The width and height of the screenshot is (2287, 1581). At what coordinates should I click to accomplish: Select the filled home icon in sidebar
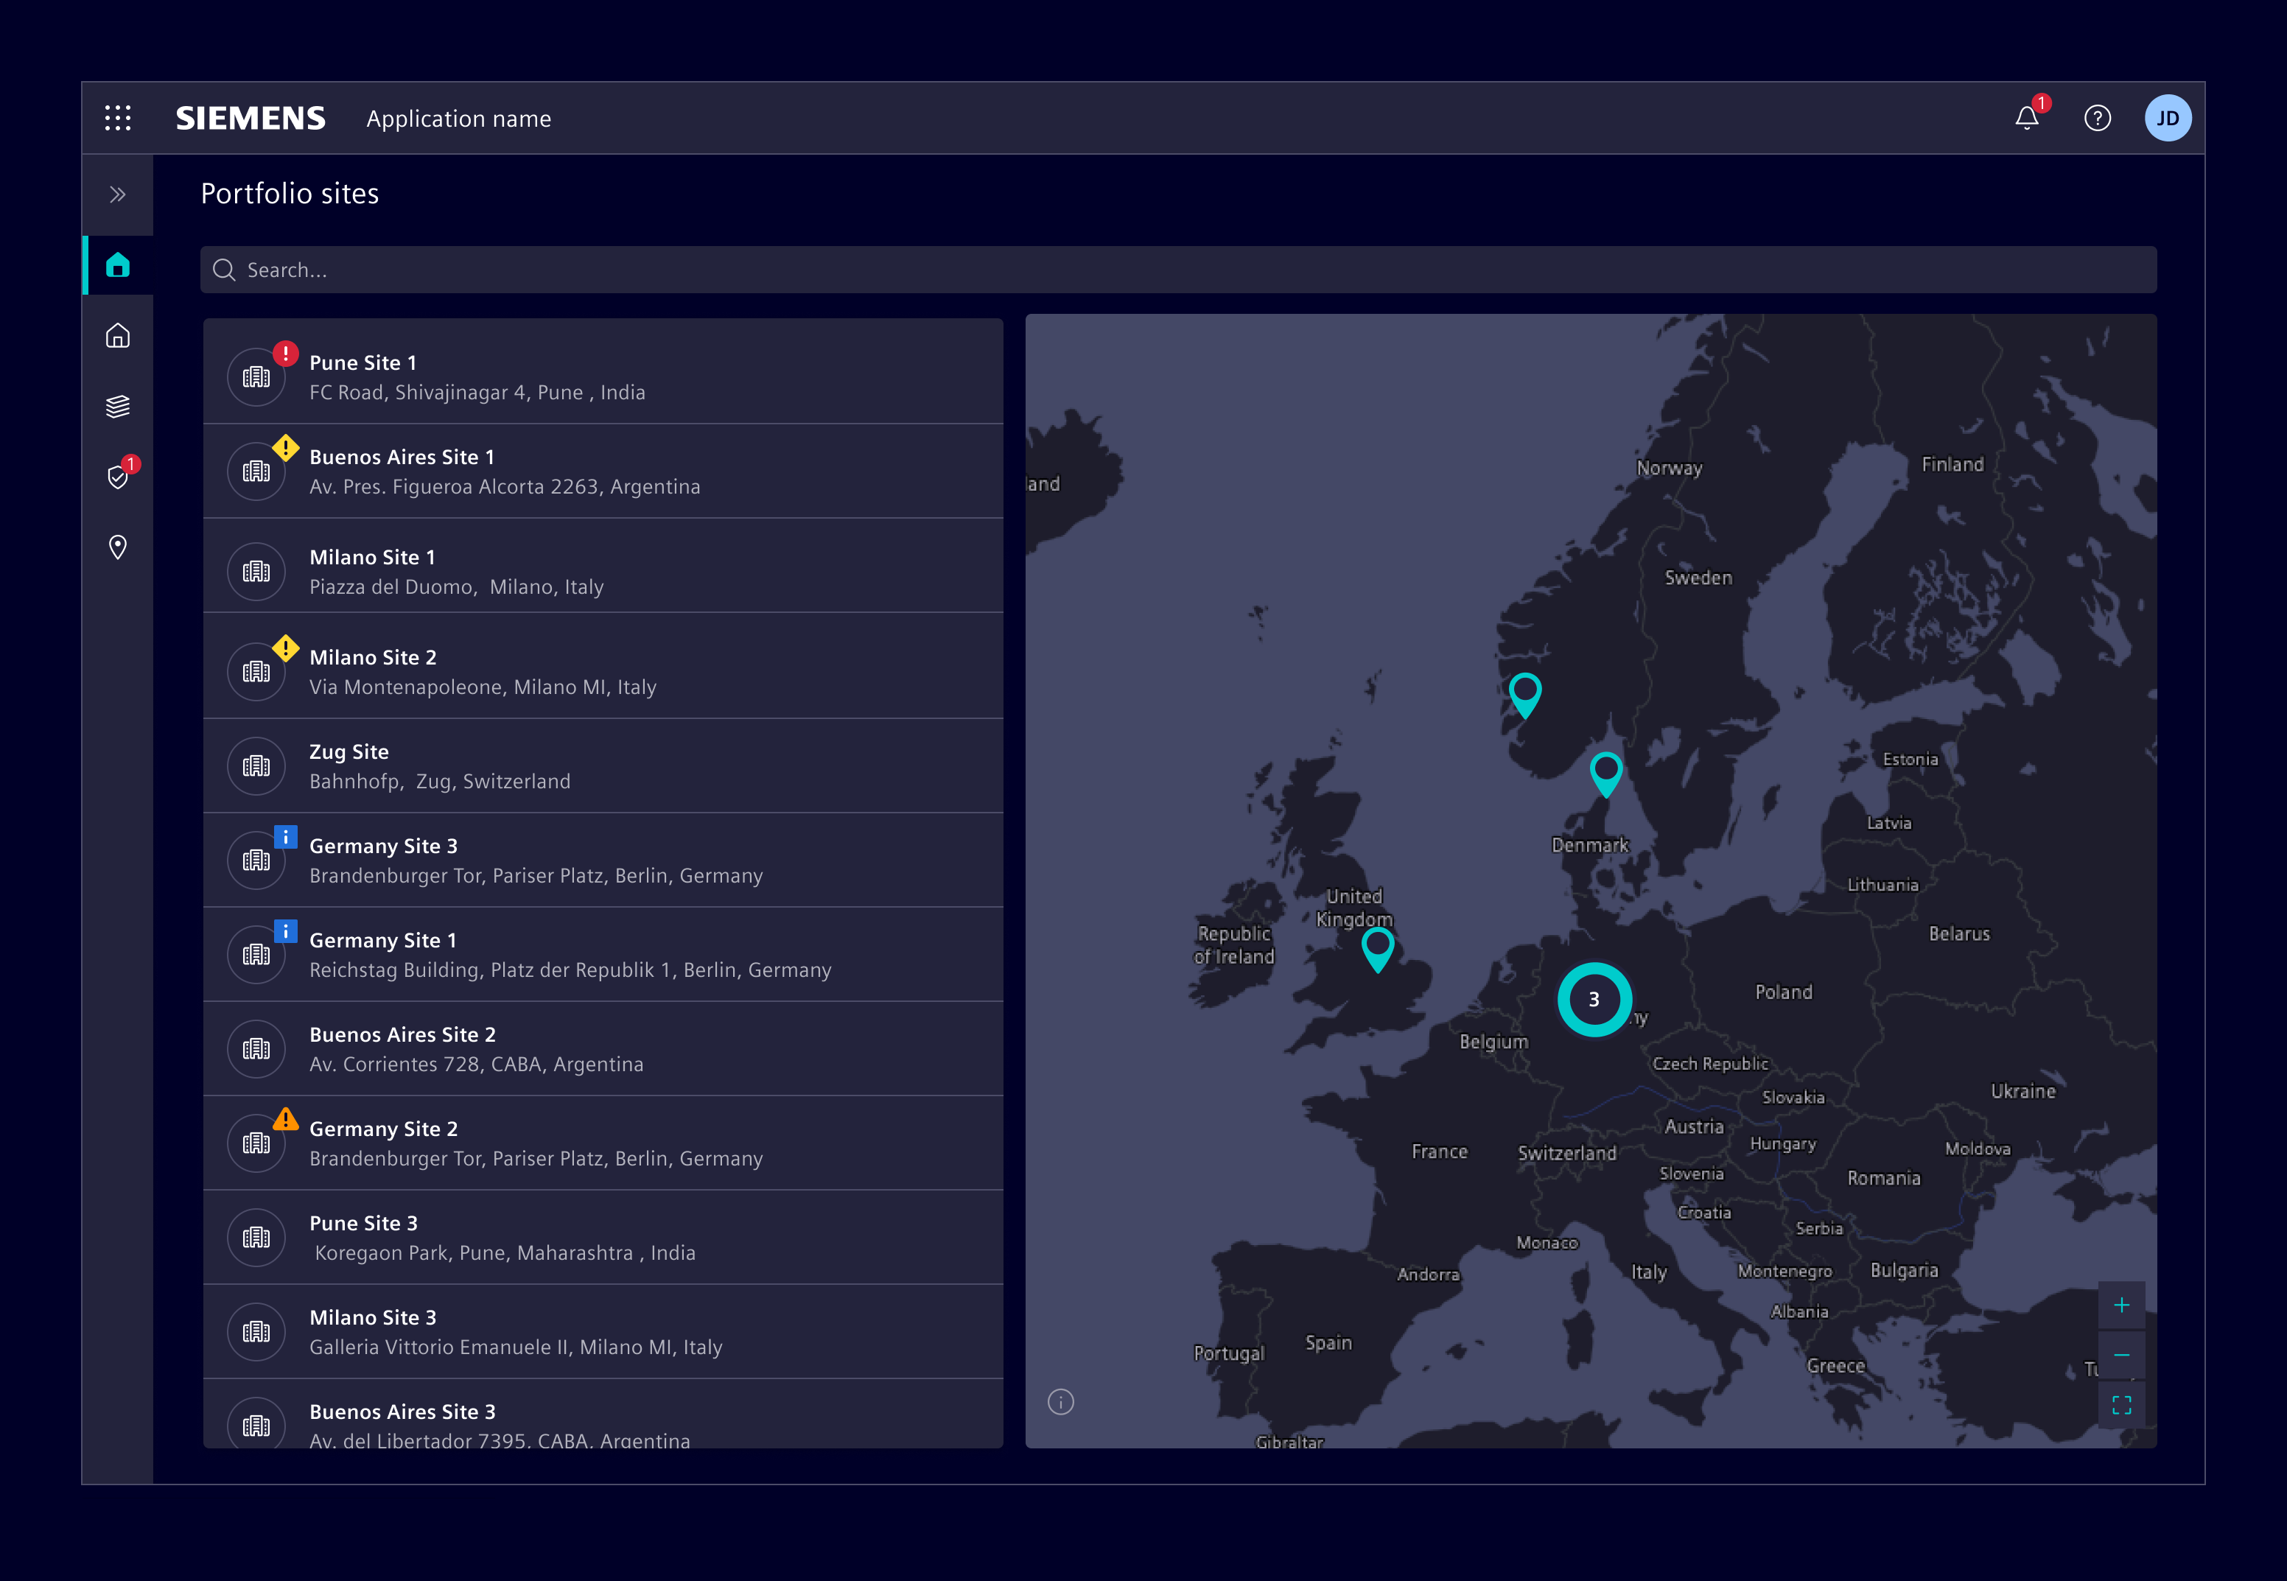tap(118, 265)
